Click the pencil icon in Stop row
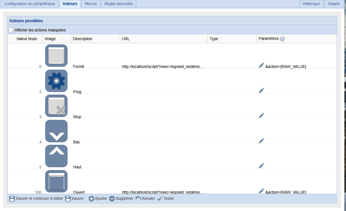 261,115
